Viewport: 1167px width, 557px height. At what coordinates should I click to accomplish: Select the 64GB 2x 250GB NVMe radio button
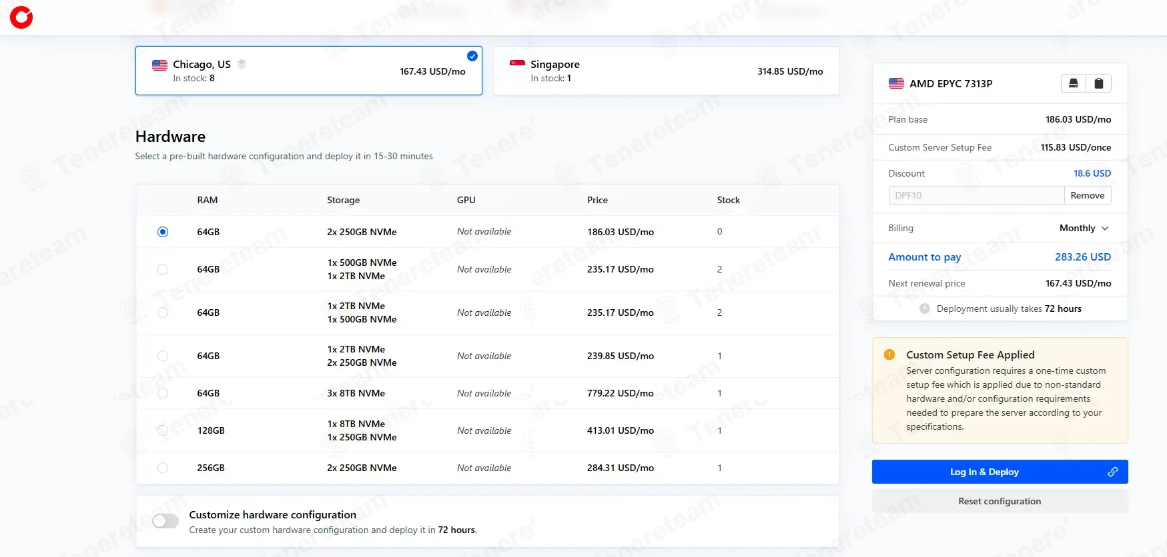tap(163, 232)
